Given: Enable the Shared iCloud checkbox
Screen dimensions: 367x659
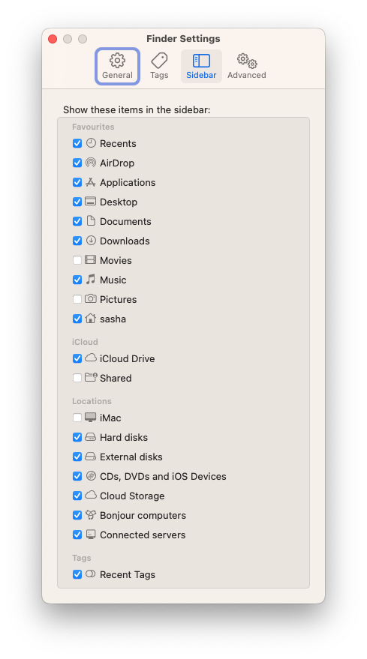Looking at the screenshot, I should (x=77, y=378).
